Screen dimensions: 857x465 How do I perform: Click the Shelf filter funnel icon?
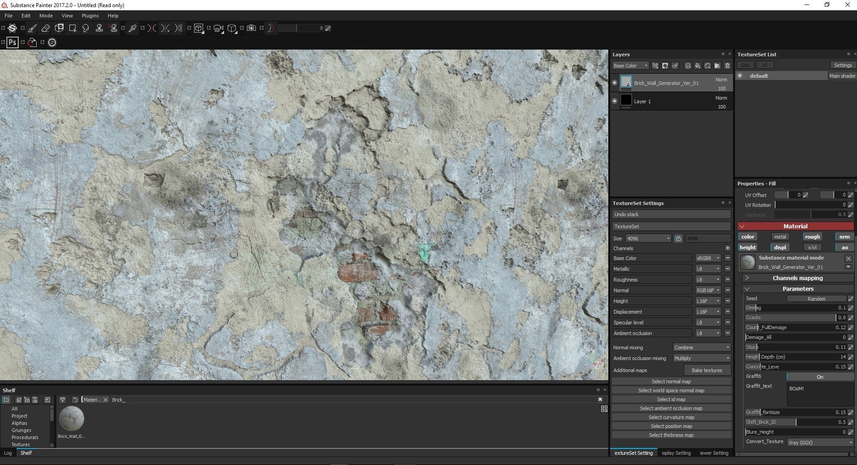click(63, 400)
